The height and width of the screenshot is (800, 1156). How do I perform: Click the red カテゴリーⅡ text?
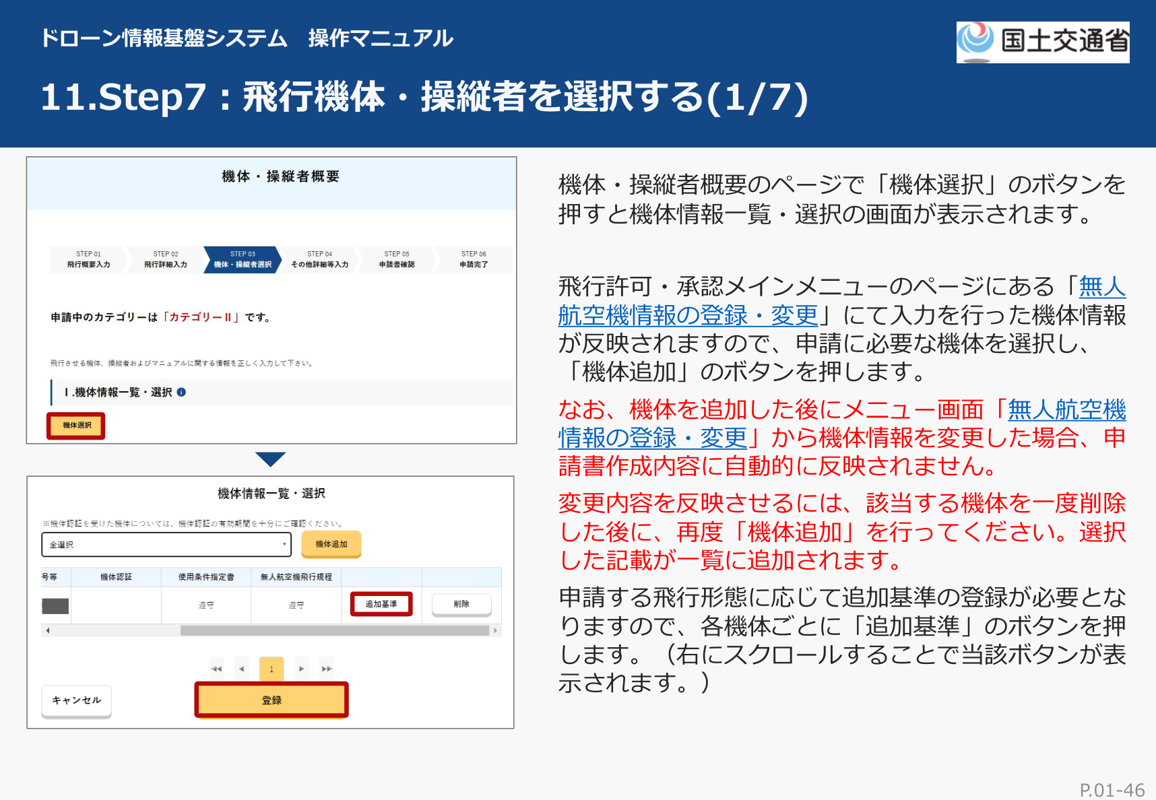(200, 317)
